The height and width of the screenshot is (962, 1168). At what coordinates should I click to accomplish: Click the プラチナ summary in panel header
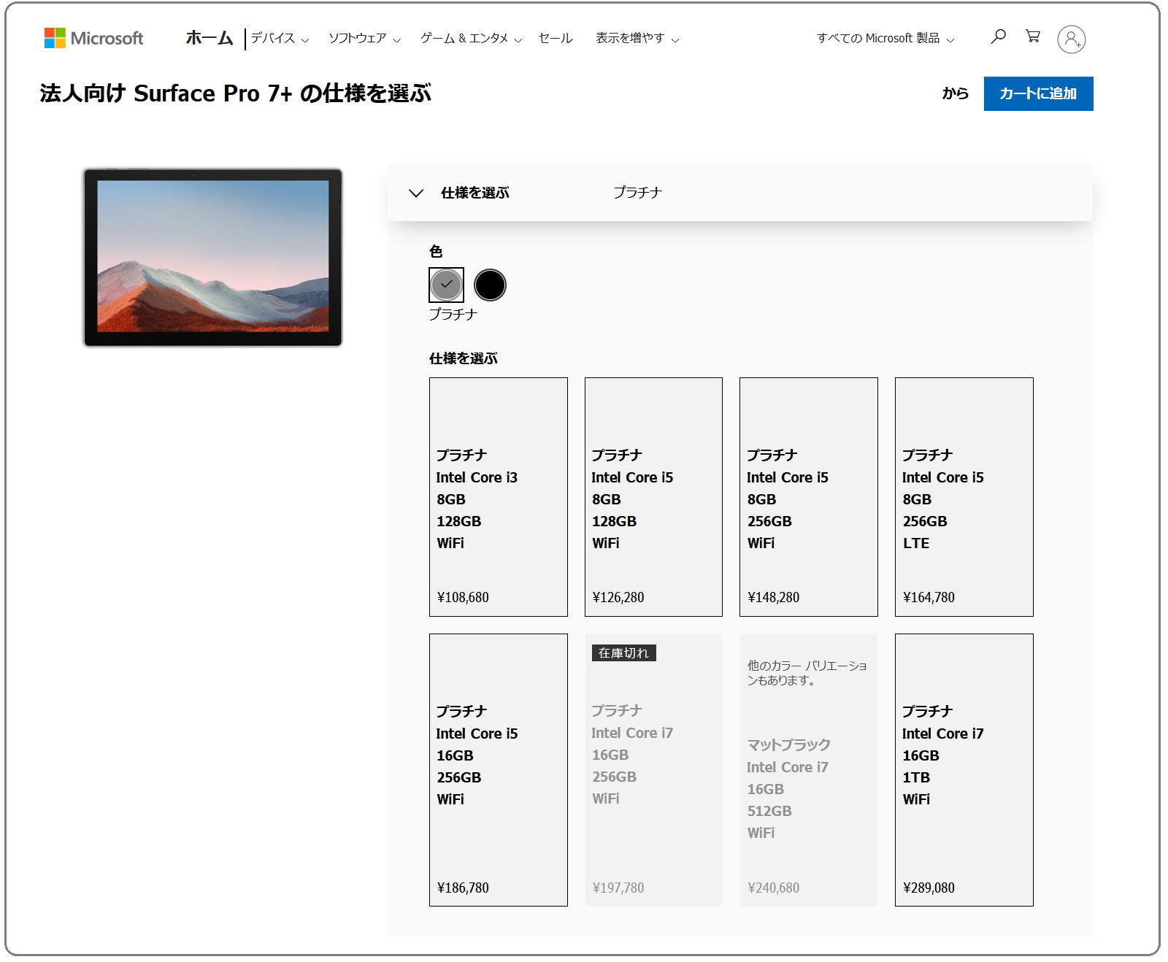tap(637, 192)
